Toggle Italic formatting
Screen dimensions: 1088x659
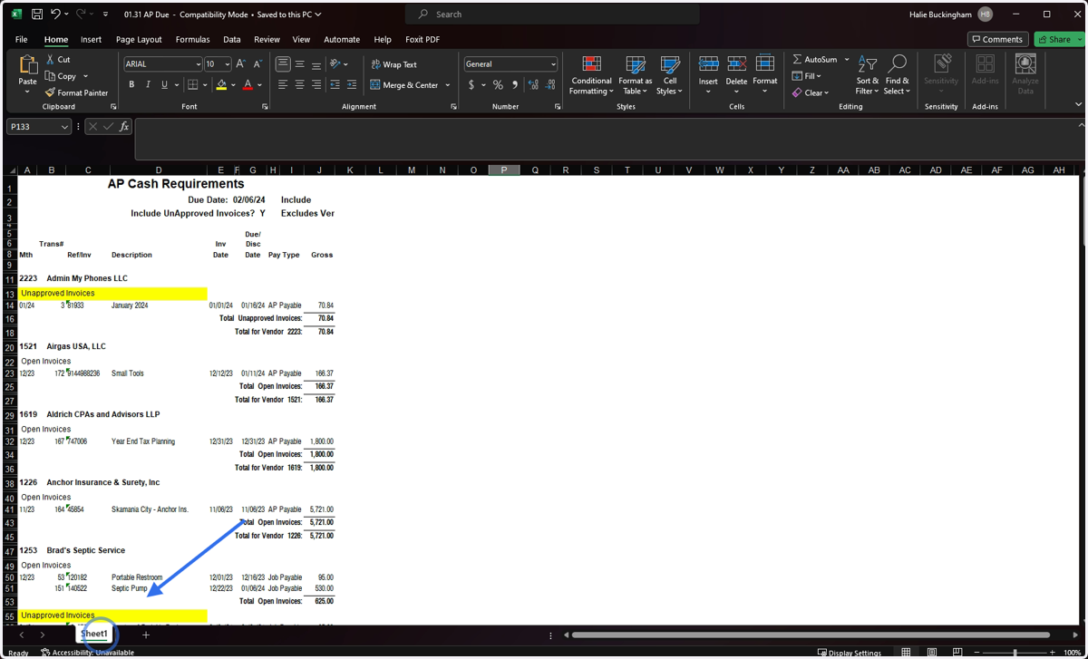148,85
